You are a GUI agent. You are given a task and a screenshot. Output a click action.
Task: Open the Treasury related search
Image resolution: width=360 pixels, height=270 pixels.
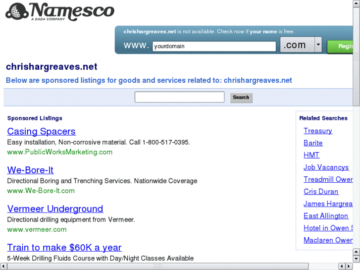point(318,131)
